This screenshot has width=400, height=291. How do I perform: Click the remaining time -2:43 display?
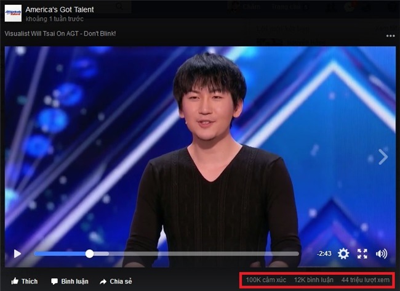[x=324, y=253]
